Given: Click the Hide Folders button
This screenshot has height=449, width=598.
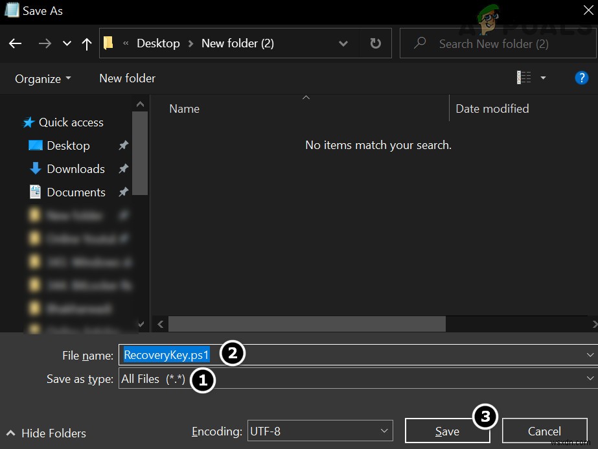Looking at the screenshot, I should 45,433.
